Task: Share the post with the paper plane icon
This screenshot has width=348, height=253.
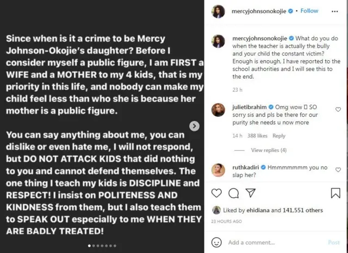Action: pyautogui.click(x=251, y=193)
